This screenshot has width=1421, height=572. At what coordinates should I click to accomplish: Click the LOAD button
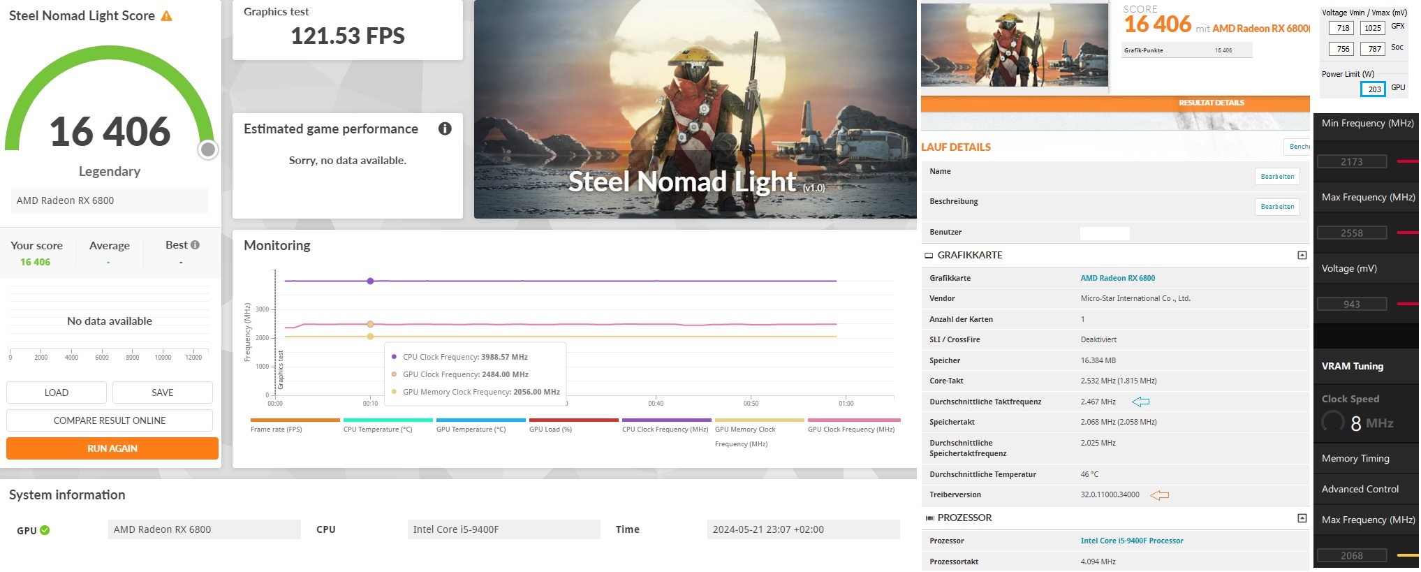(x=57, y=393)
